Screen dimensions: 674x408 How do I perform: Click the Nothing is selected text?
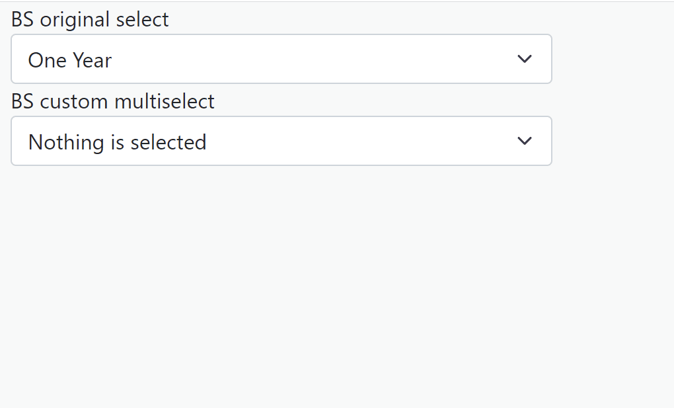[116, 142]
